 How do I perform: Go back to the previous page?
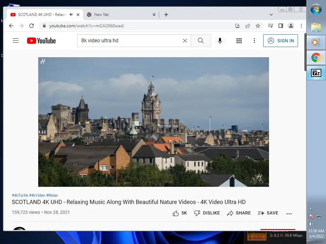pos(11,26)
